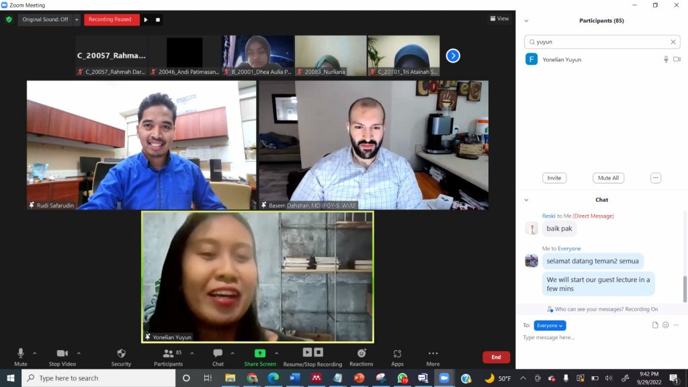Viewport: 688px width, 387px height.
Task: Mute the microphone
Action: (x=21, y=353)
